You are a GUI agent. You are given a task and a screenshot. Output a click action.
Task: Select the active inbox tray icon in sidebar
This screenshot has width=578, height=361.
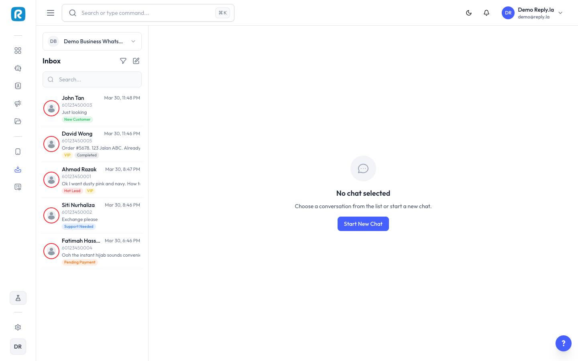point(18,169)
